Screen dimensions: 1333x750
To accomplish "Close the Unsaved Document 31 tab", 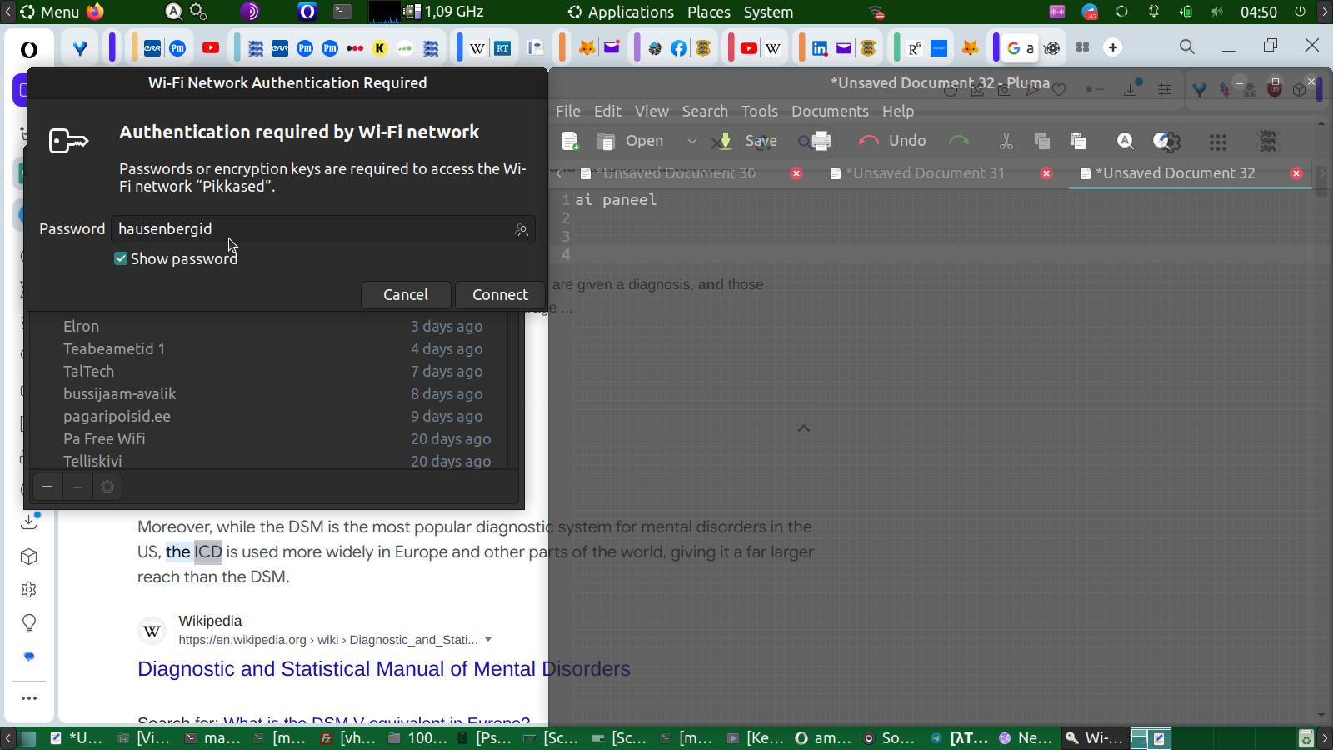I will [1046, 173].
